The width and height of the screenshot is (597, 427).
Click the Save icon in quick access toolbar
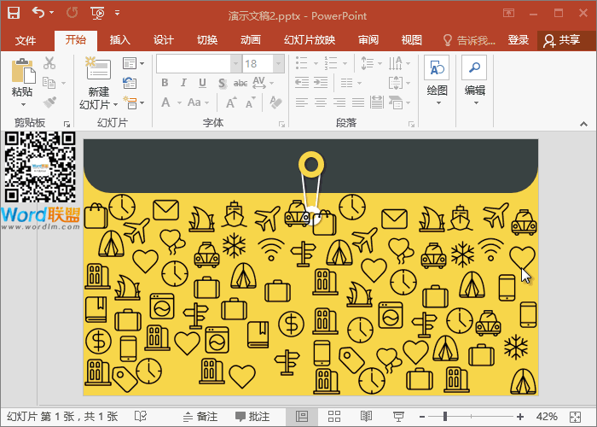(13, 13)
